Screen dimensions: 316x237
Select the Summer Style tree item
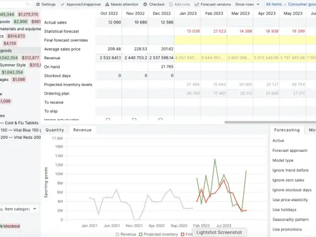pos(13,65)
